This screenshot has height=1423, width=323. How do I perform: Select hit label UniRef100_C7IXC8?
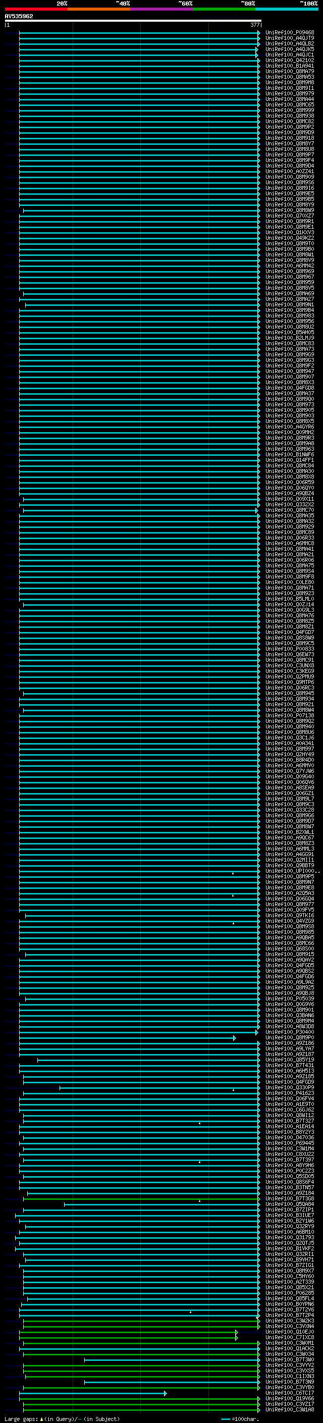tap(290, 1337)
